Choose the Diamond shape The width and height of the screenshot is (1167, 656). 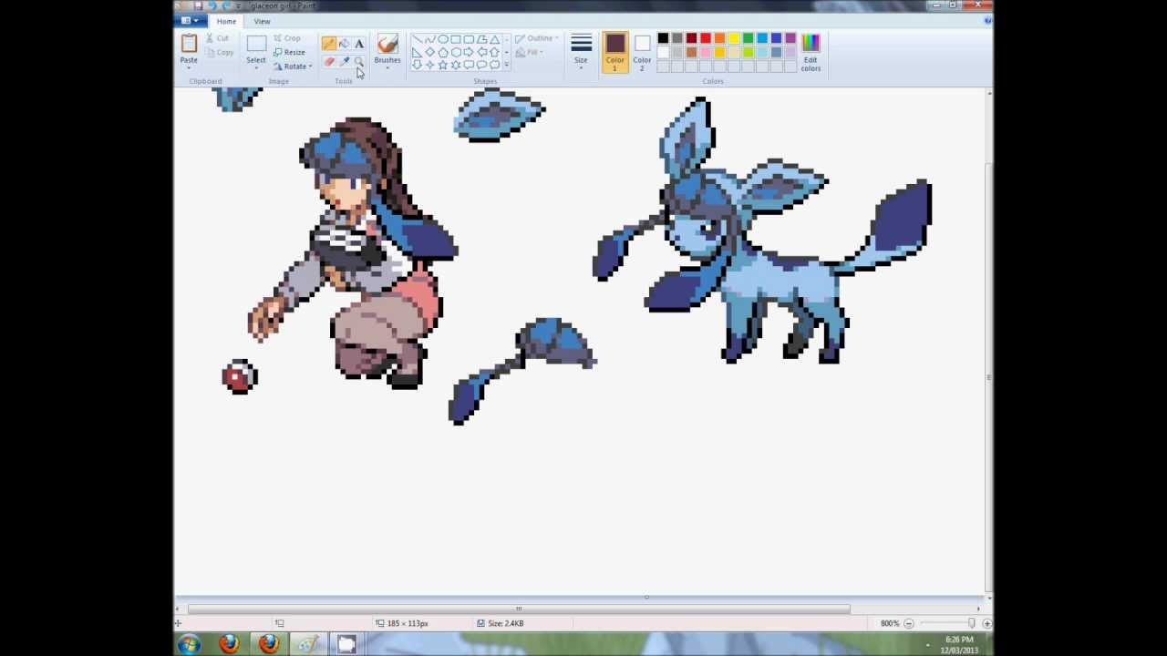coord(430,52)
